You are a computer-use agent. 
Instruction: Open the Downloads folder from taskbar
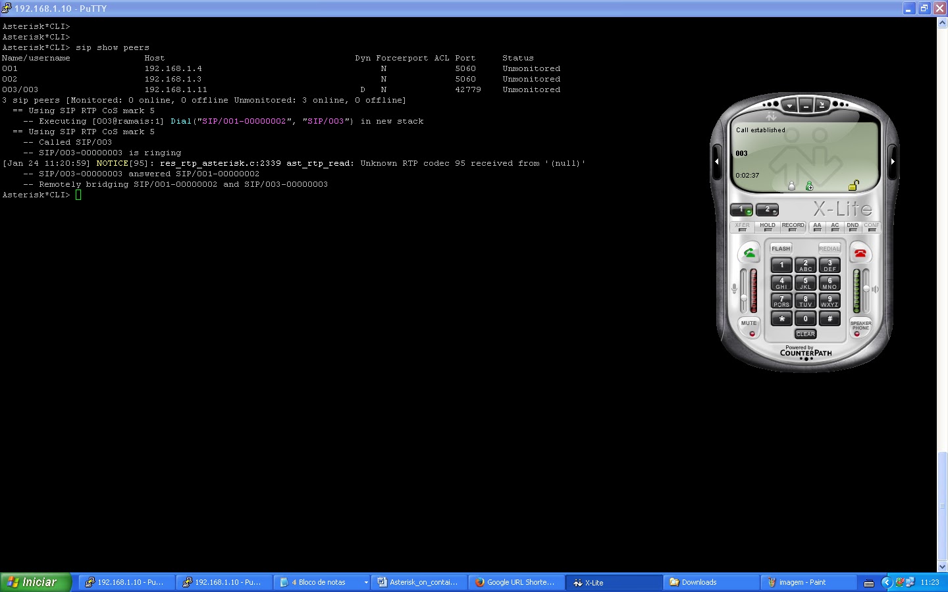pyautogui.click(x=711, y=582)
